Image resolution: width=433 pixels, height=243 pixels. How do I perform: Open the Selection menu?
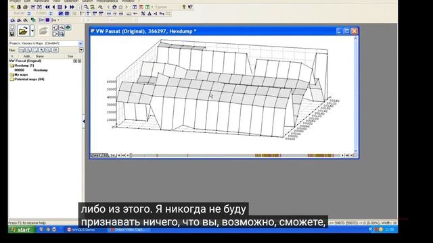click(71, 1)
